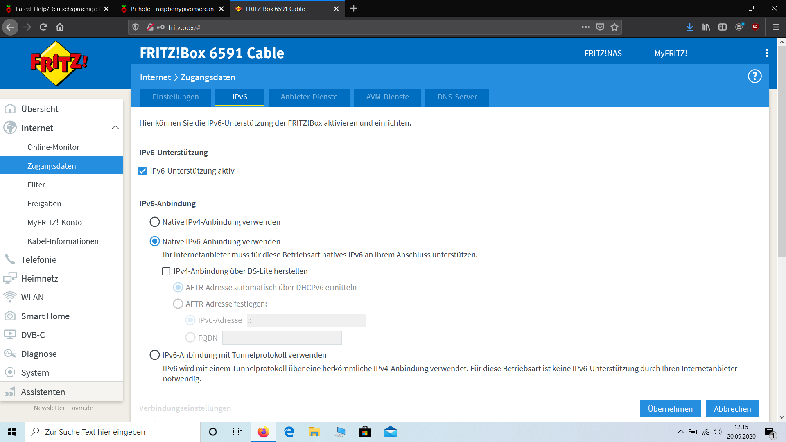Viewport: 786px width, 442px height.
Task: Click the WLAN wifi icon
Action: tap(10, 297)
